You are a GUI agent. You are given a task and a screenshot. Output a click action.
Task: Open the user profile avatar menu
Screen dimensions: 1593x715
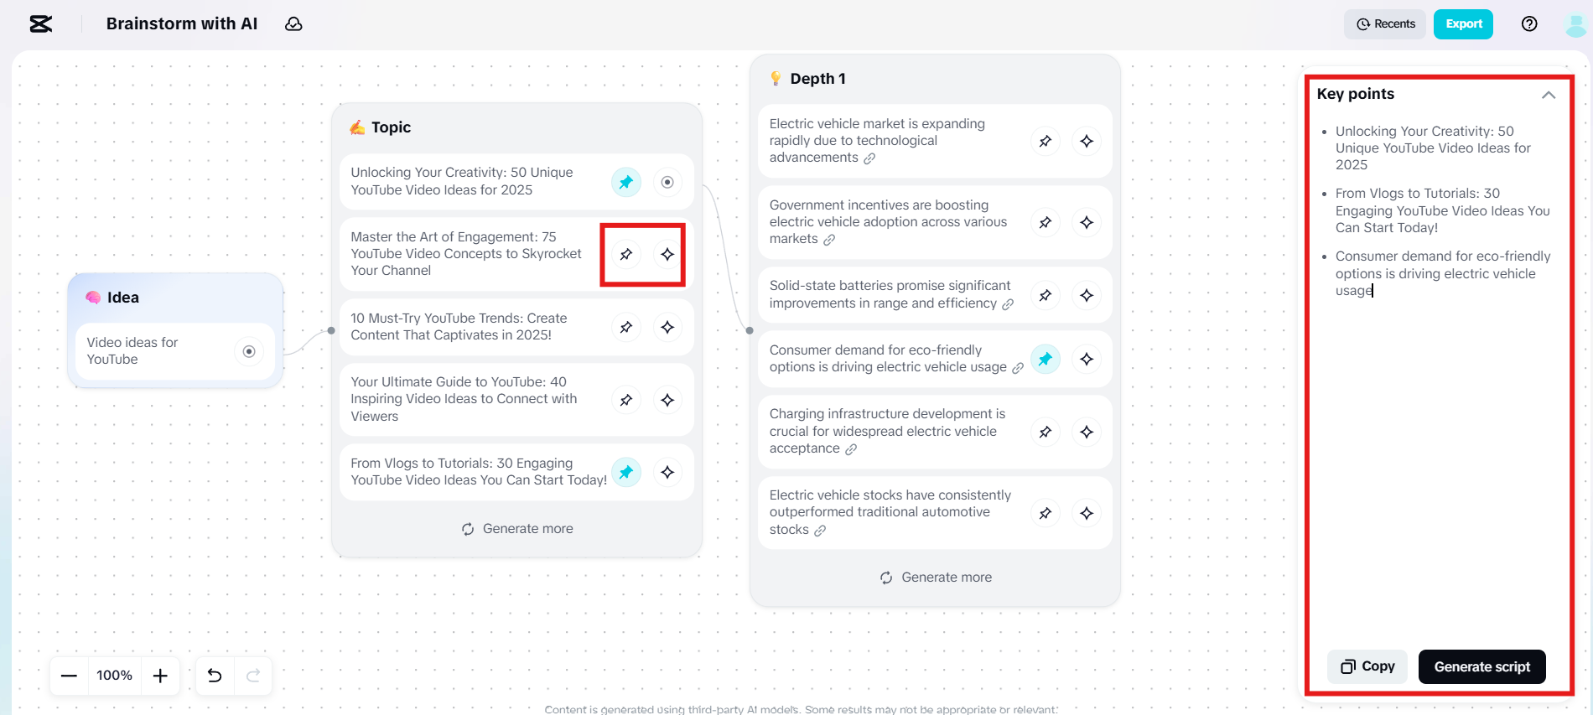click(1575, 24)
